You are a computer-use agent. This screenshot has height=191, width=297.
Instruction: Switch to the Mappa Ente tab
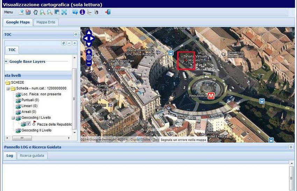(46, 22)
